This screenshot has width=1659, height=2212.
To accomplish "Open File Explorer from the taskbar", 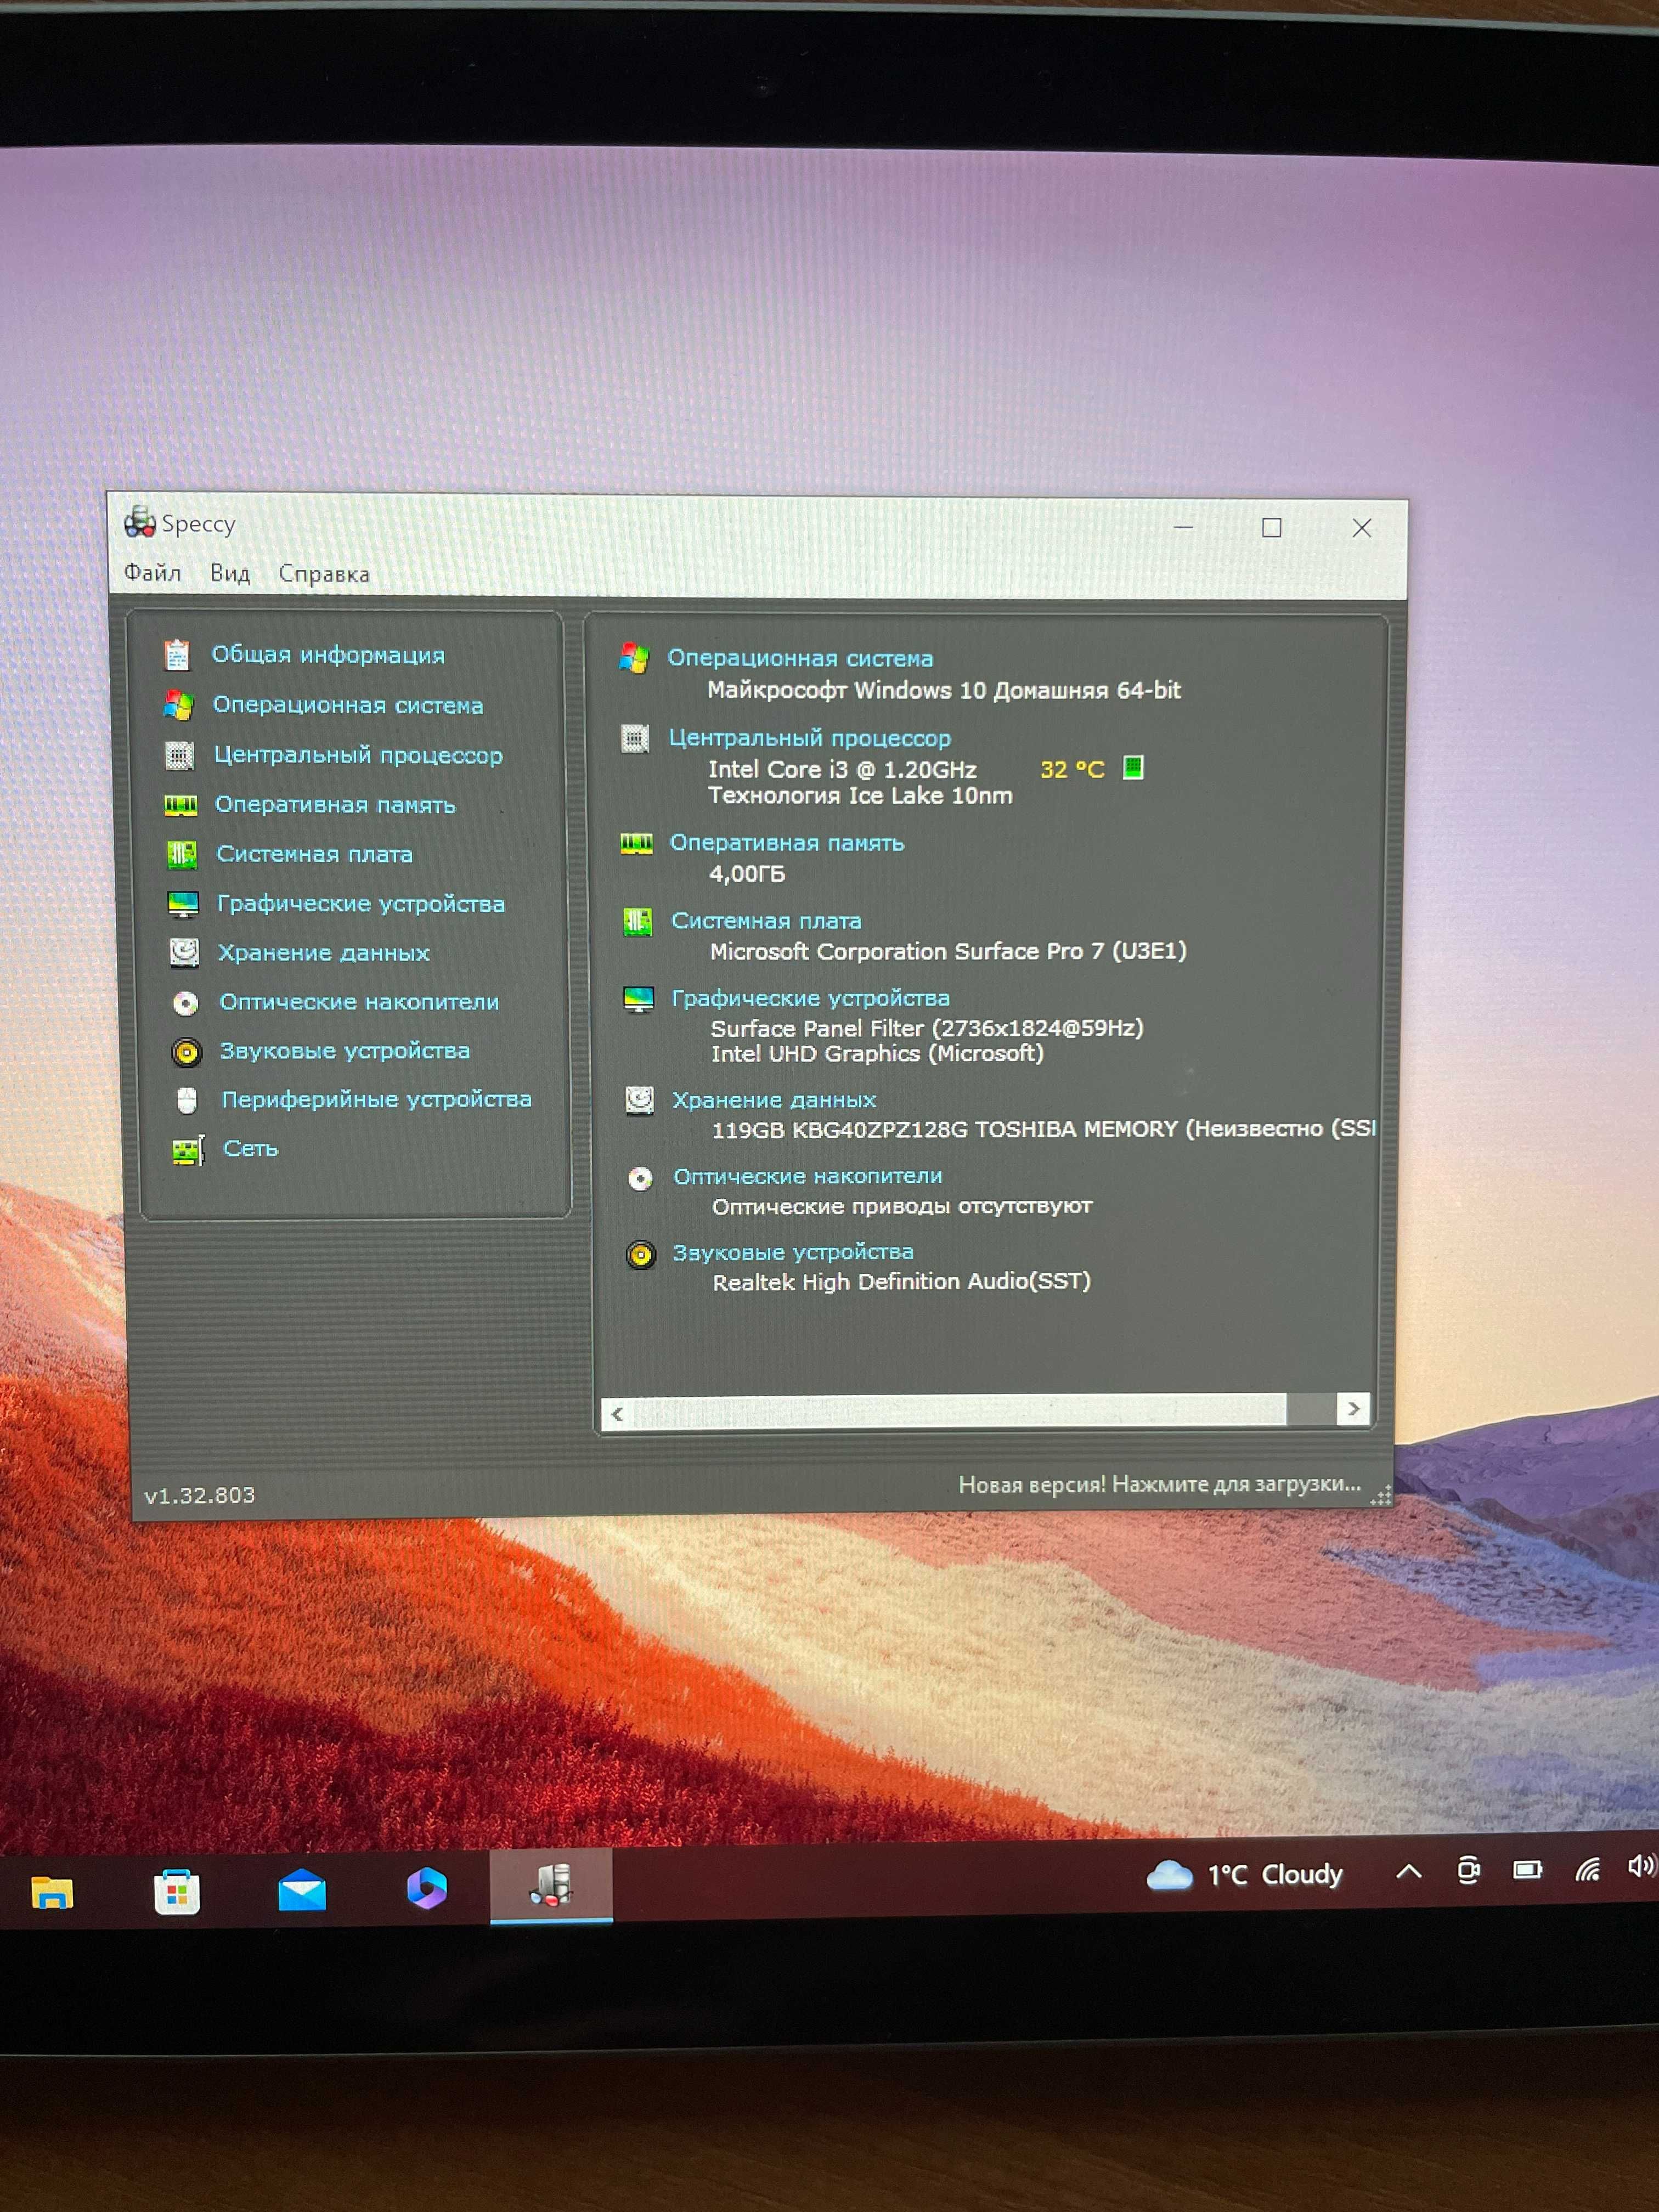I will point(51,1892).
